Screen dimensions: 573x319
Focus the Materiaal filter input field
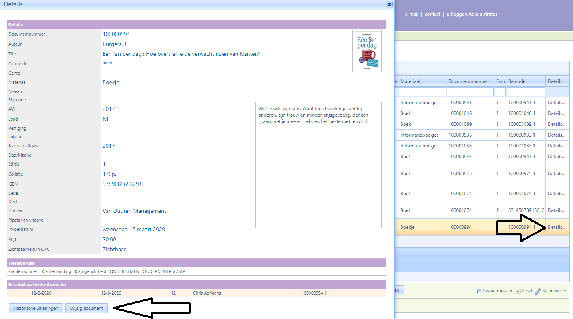point(422,92)
